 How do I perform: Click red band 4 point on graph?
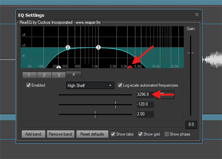(130, 67)
